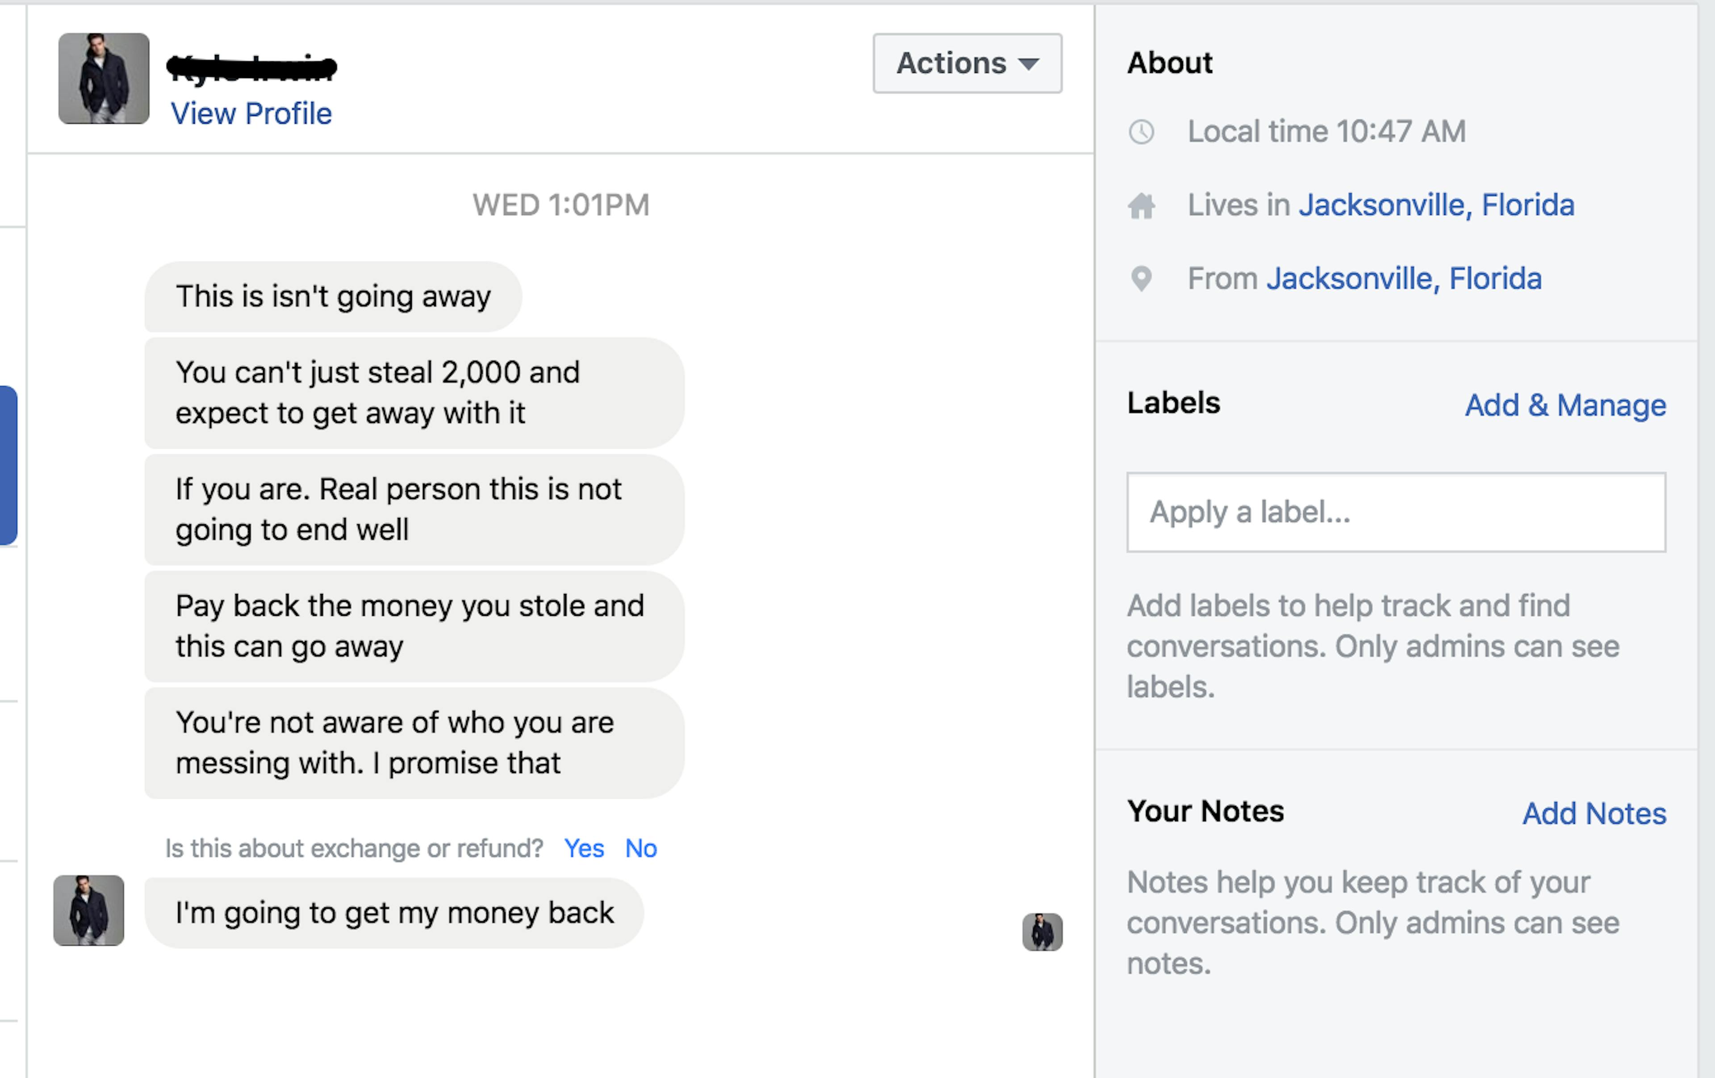
Task: Click the small avatar beside the last message
Action: point(89,910)
